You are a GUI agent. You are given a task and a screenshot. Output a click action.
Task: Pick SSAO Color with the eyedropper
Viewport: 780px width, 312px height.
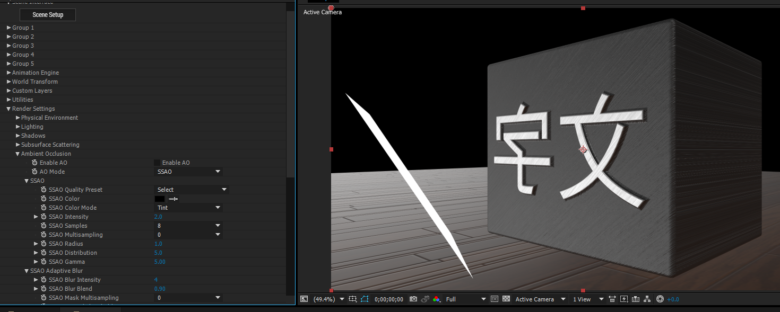pyautogui.click(x=174, y=199)
